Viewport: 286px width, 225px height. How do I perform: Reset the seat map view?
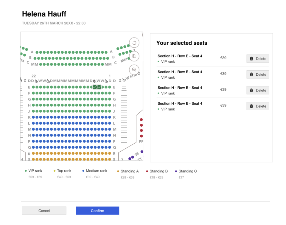(x=134, y=43)
